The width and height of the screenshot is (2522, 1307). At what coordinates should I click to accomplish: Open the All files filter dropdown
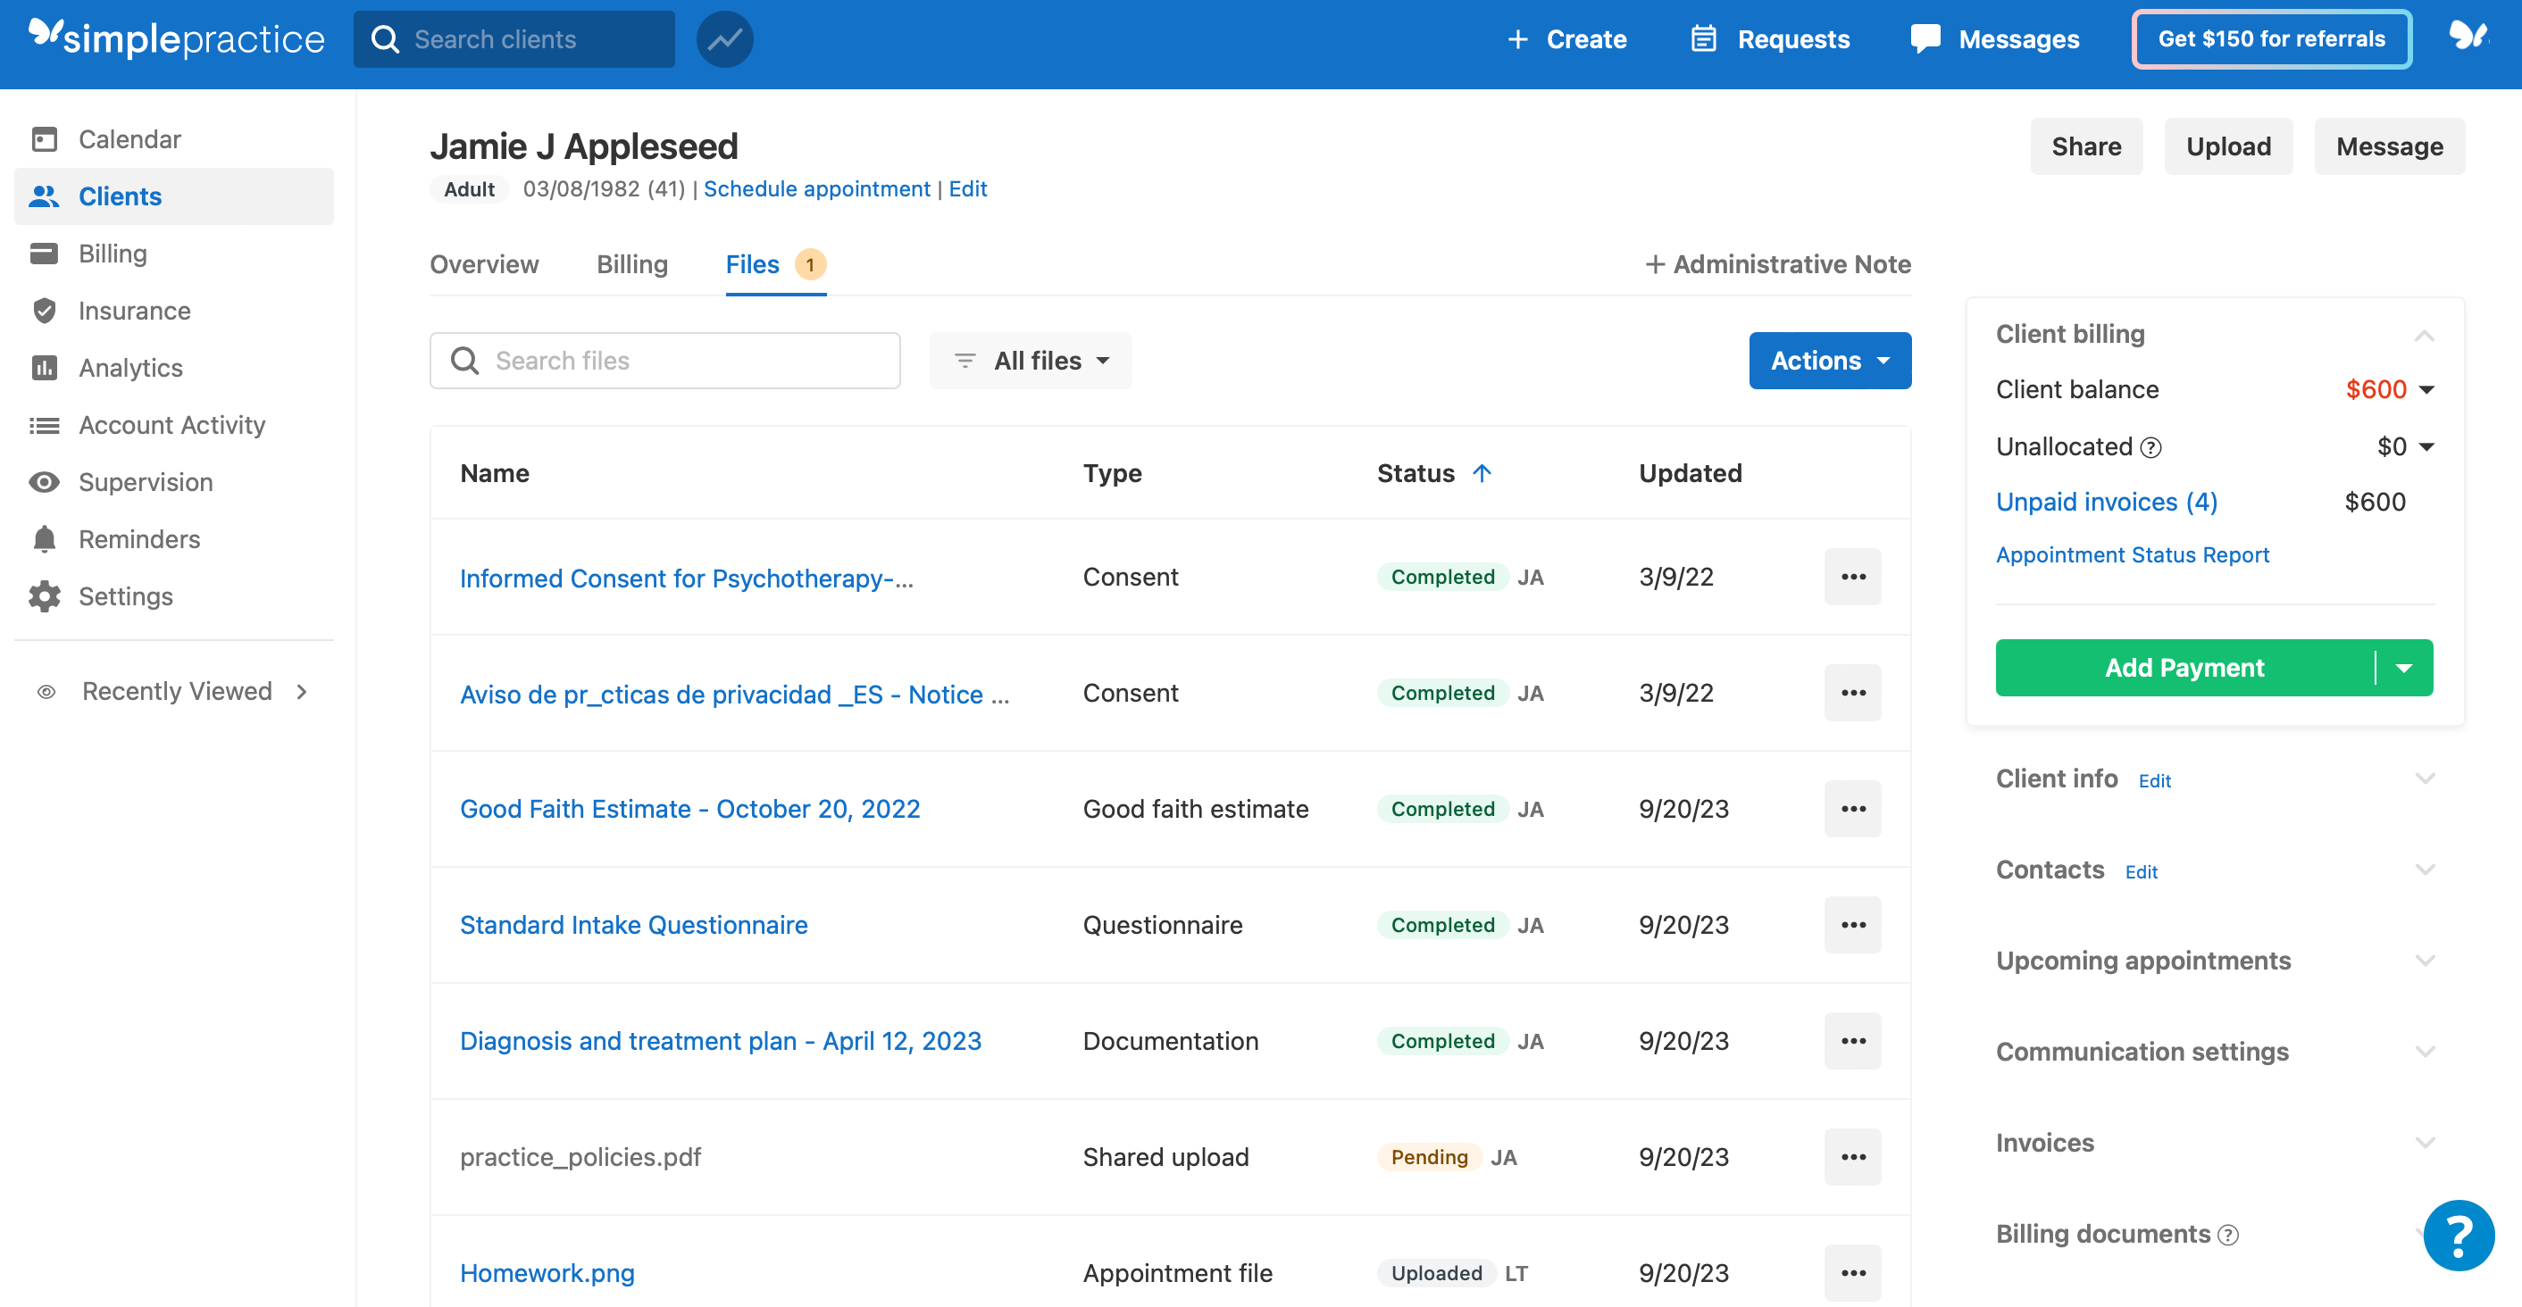1030,361
